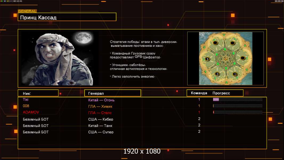Click team number 1 in Tixi's row
The height and width of the screenshot is (160, 284).
[199, 99]
